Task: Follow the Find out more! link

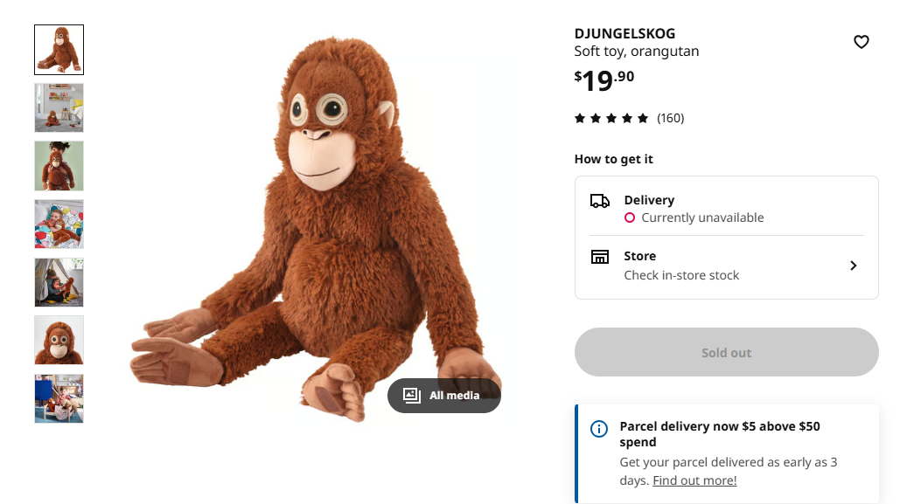Action: coord(694,480)
